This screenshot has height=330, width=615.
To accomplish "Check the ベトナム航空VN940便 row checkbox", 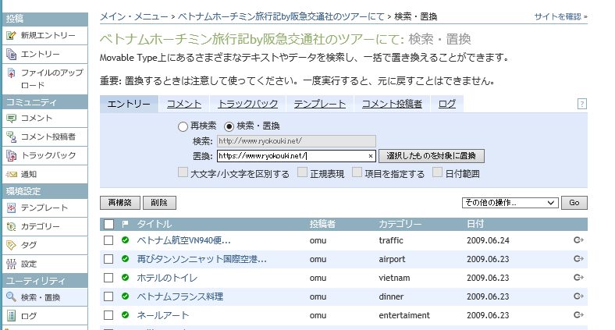I will pyautogui.click(x=108, y=240).
